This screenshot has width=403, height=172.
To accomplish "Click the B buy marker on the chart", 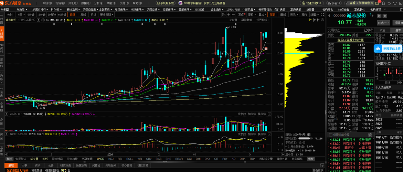I will (266, 49).
